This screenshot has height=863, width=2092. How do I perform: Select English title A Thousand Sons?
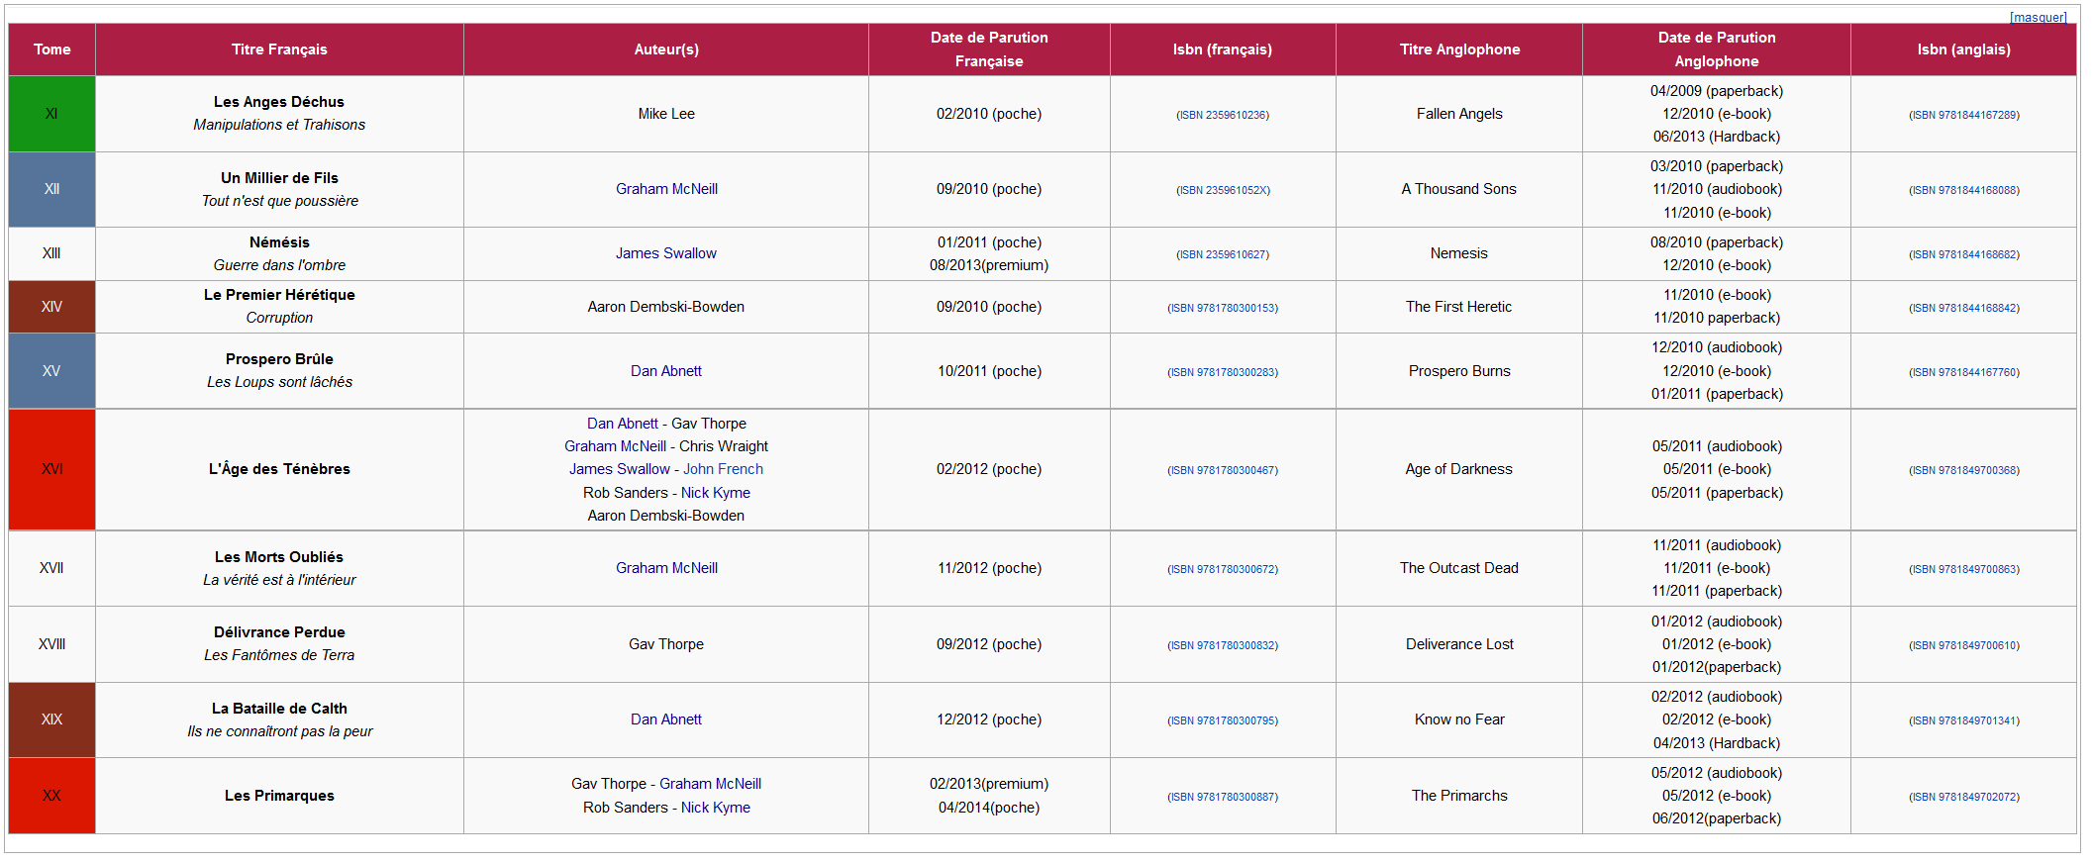tap(1459, 189)
